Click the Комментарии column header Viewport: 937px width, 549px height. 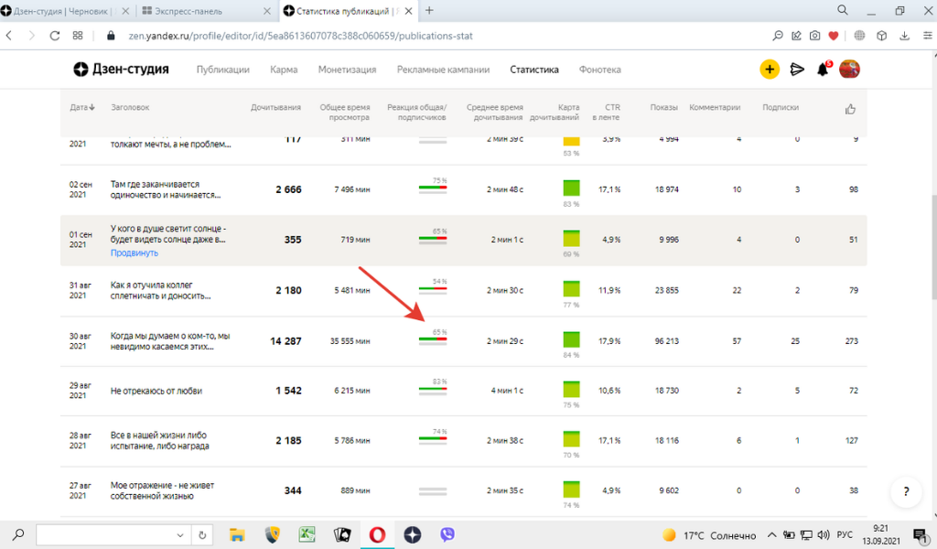(x=715, y=108)
